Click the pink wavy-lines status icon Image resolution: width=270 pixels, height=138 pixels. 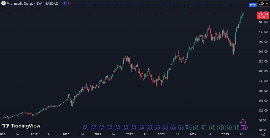pyautogui.click(x=69, y=3)
